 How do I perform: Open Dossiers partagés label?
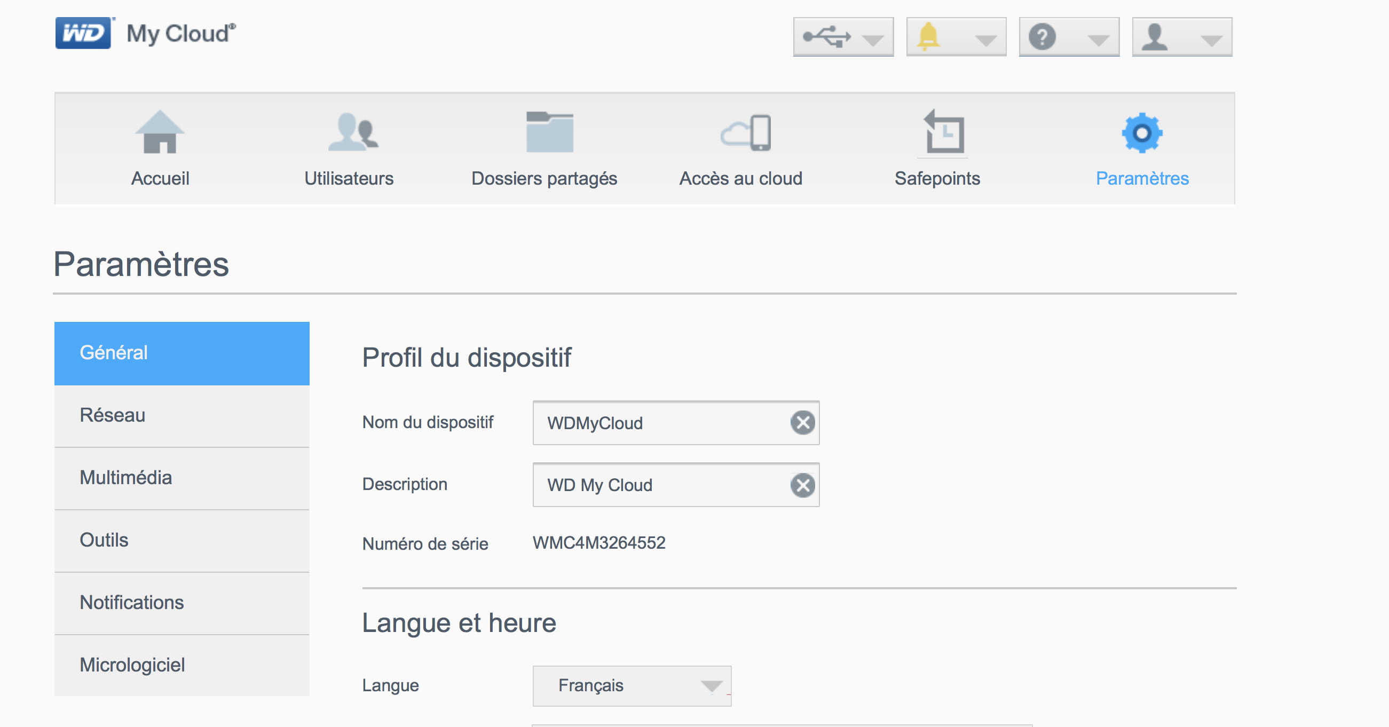click(544, 178)
